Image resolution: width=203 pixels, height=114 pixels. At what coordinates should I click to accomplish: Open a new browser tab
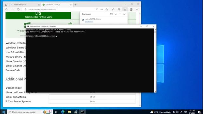[75, 5]
